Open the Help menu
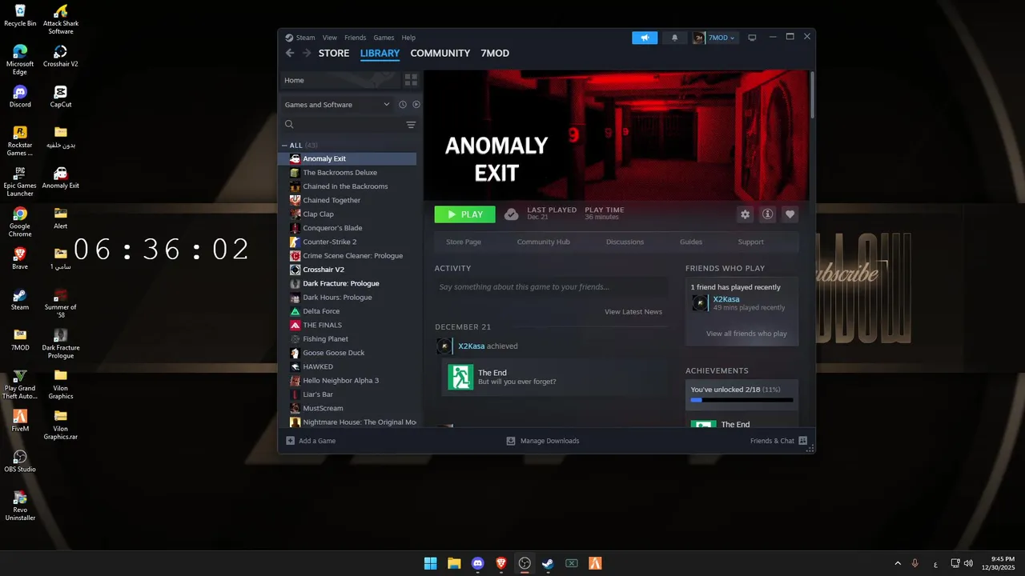This screenshot has height=576, width=1025. pos(408,38)
